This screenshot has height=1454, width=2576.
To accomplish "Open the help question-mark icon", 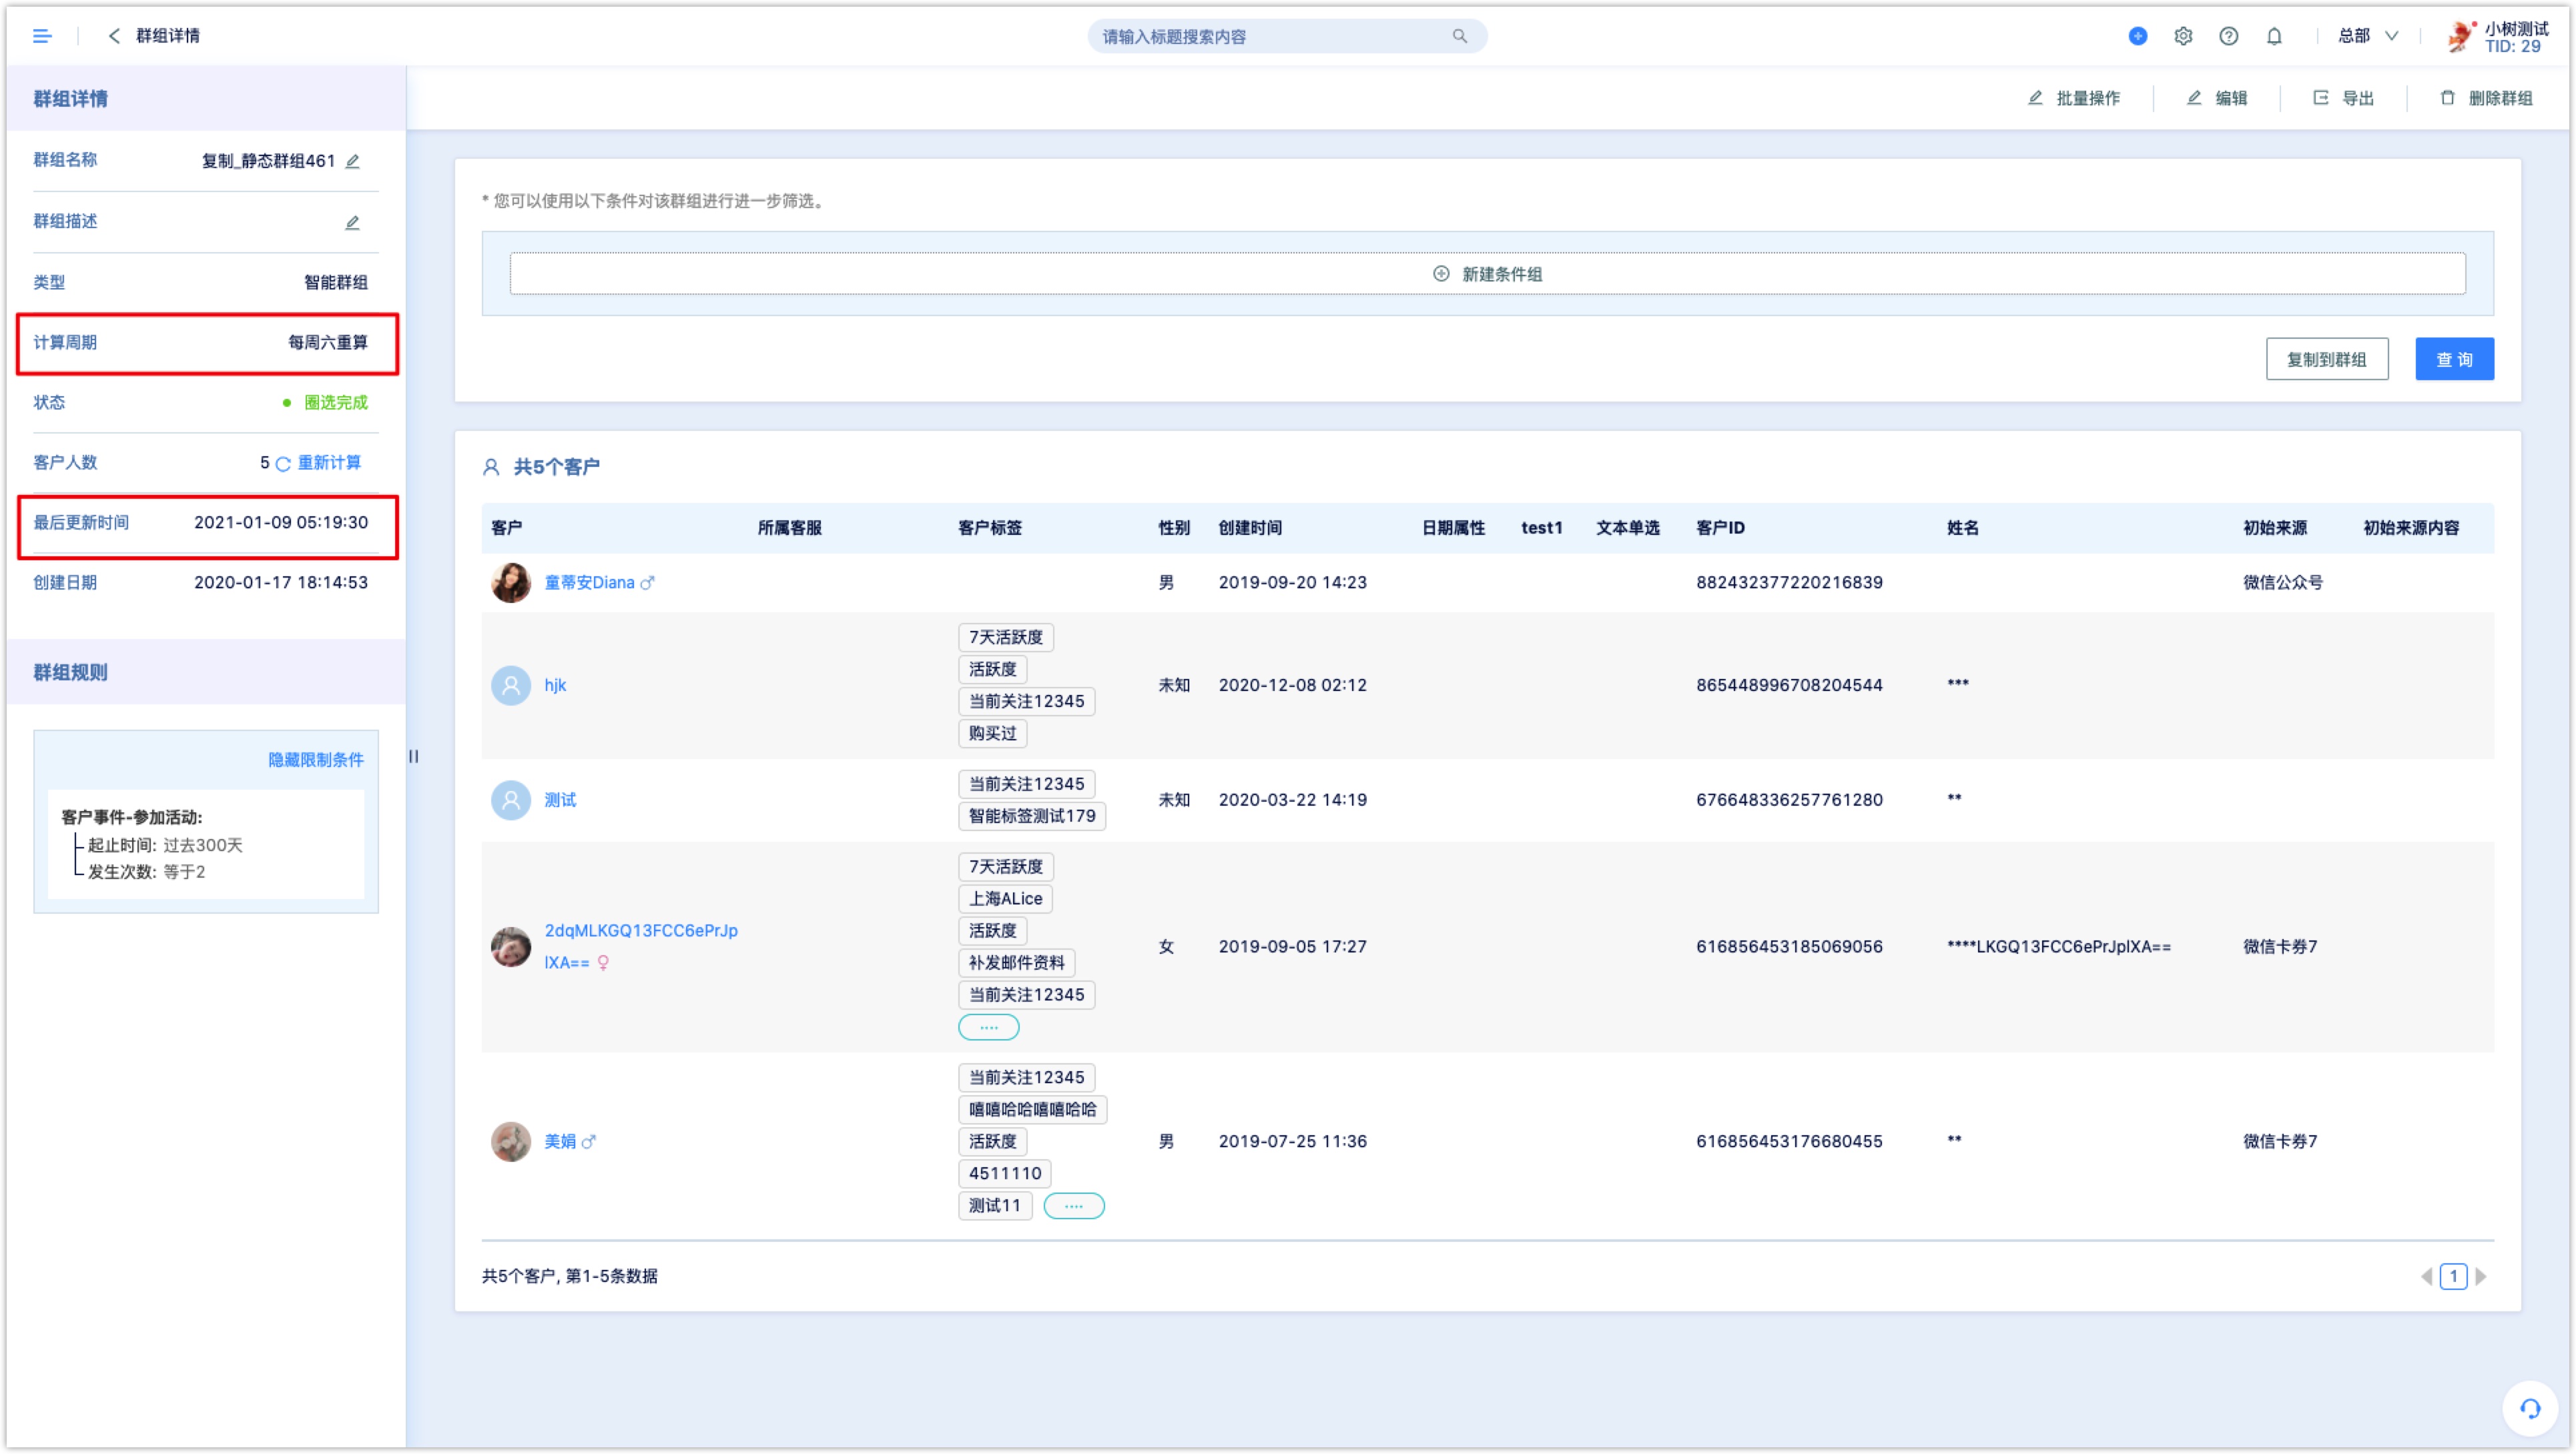I will pos(2228,36).
